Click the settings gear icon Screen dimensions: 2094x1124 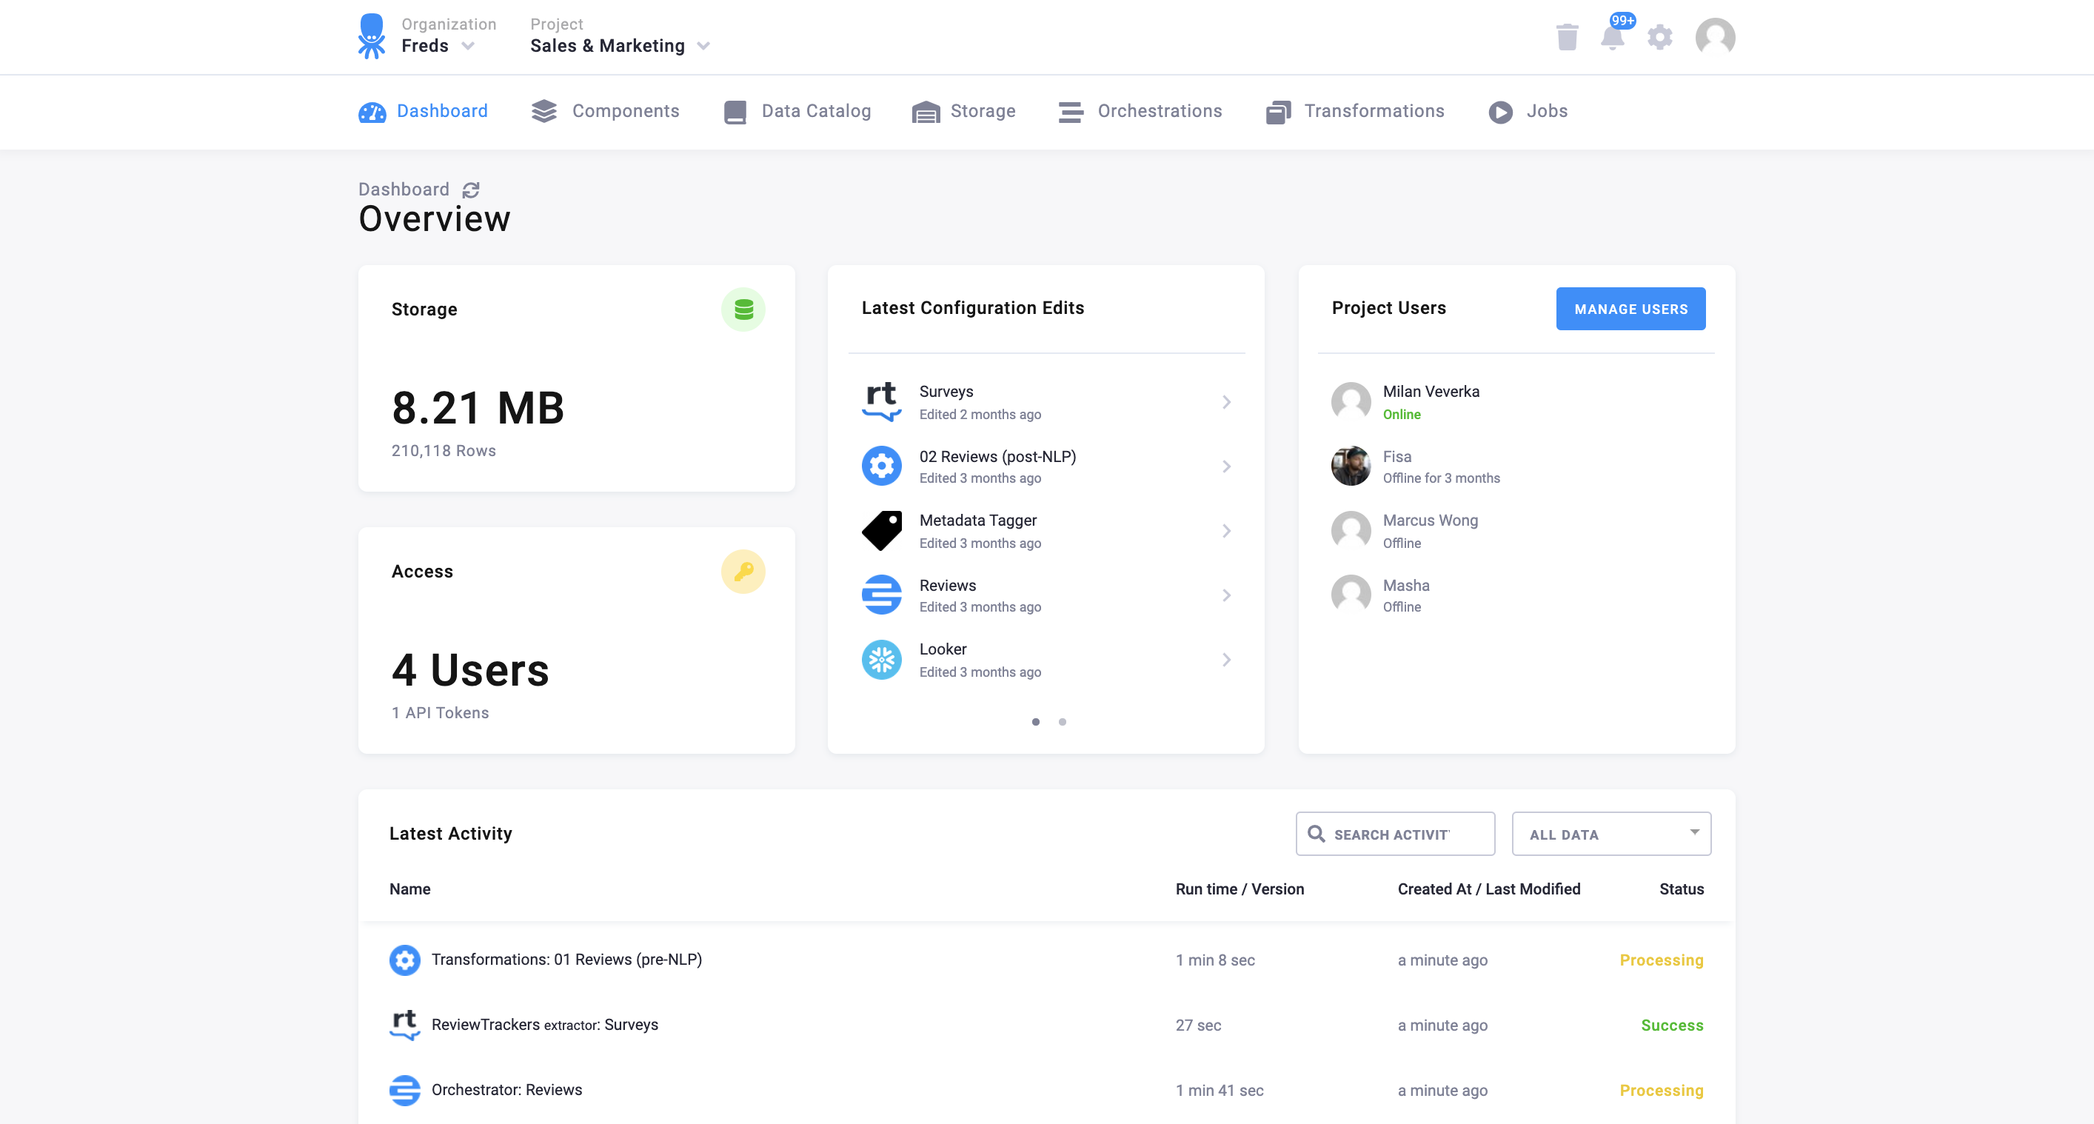[x=1660, y=37]
